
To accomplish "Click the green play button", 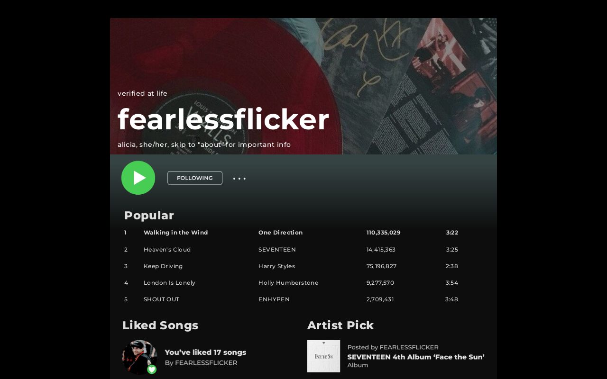I will [138, 178].
